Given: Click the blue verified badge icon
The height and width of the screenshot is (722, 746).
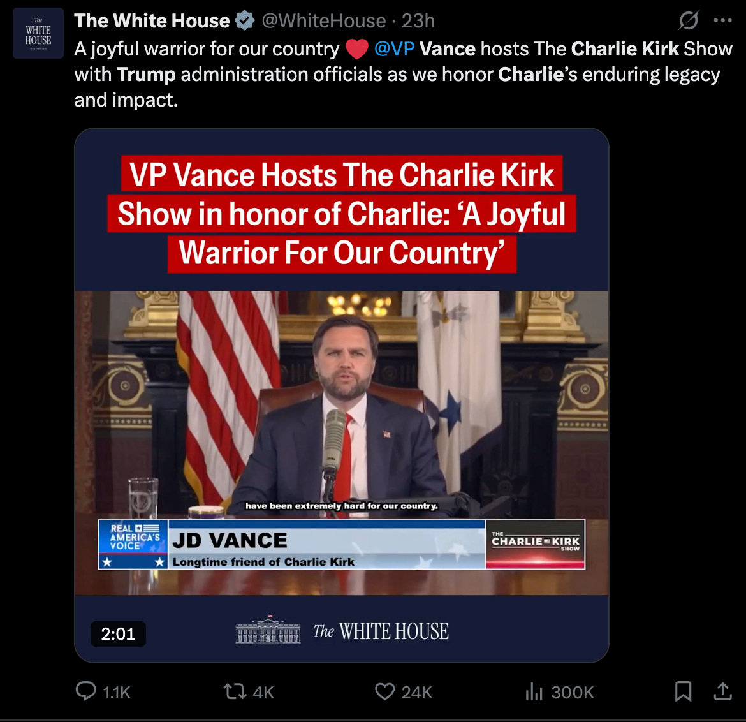Looking at the screenshot, I should point(245,21).
